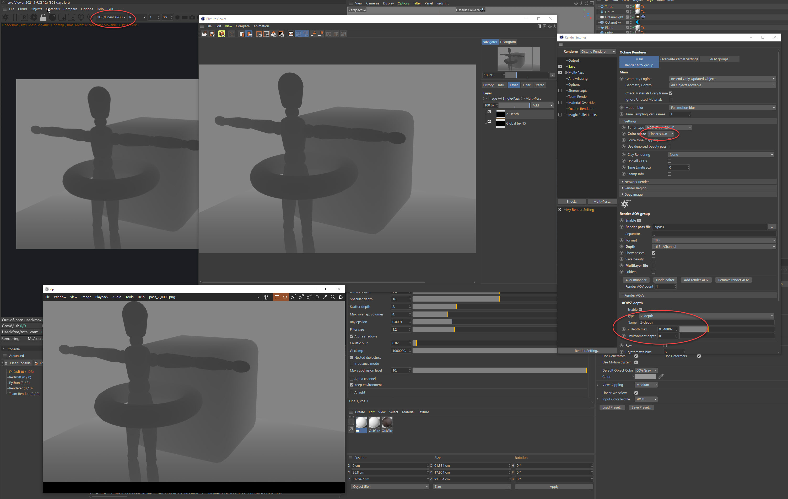Viewport: 788px width, 499px height.
Task: Click the clay mode sphere icon
Action: (x=53, y=17)
